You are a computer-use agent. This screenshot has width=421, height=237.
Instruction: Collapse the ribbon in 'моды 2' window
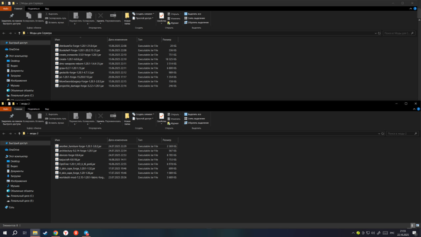coord(414,109)
